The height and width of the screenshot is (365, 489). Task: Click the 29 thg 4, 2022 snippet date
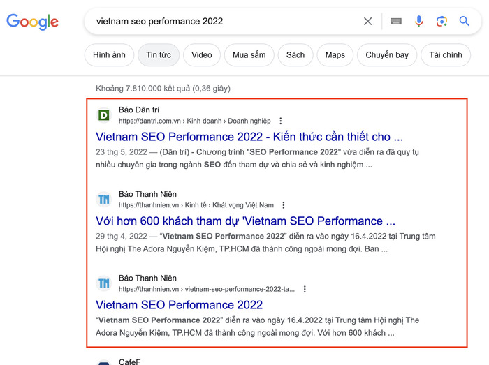tap(122, 236)
